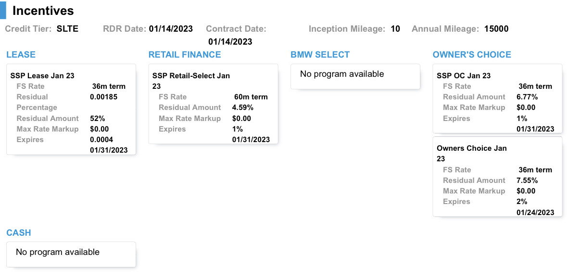Click the OWNER'S CHOICE section heading
This screenshot has height=277, width=568.
(x=472, y=55)
